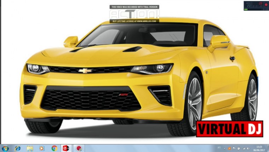Switch to the red VirtualDJ taskbar app
This screenshot has height=152, width=269.
coord(66,148)
